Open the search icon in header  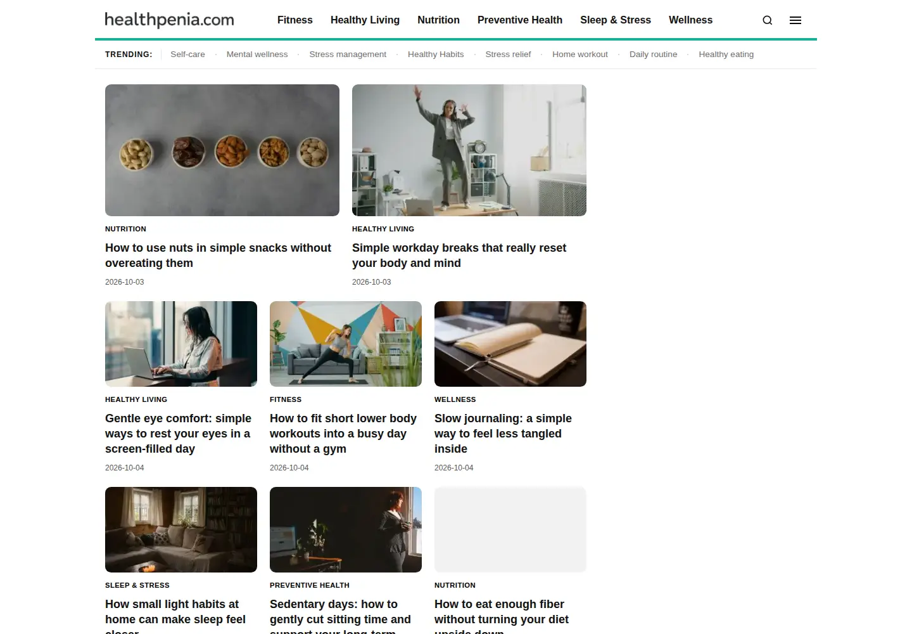(767, 20)
